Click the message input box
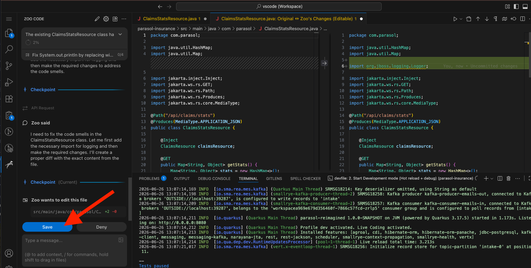The width and height of the screenshot is (531, 268). pos(74,250)
